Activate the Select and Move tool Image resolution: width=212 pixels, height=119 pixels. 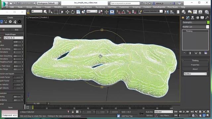[67, 12]
